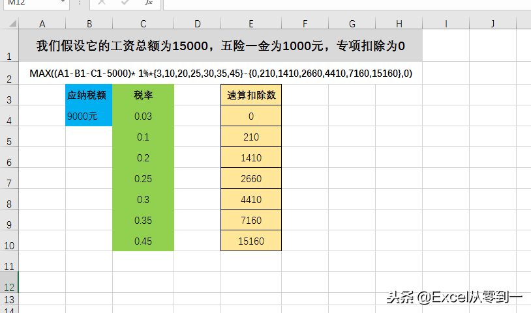Select the 15160 deduction cell
531x313 pixels.
tap(251, 241)
